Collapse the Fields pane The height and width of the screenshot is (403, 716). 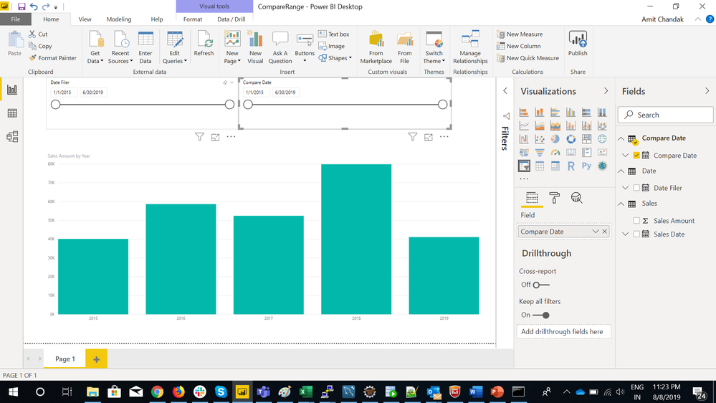pyautogui.click(x=707, y=91)
